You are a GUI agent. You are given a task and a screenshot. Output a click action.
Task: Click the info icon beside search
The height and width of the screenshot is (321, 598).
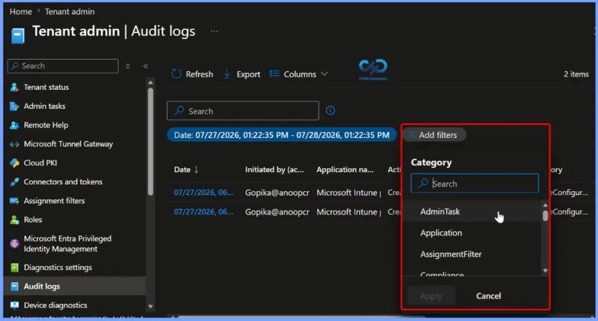pyautogui.click(x=331, y=111)
